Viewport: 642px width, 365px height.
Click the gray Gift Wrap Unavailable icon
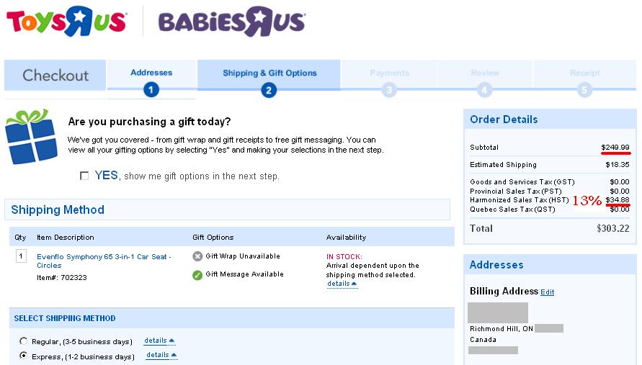click(197, 256)
